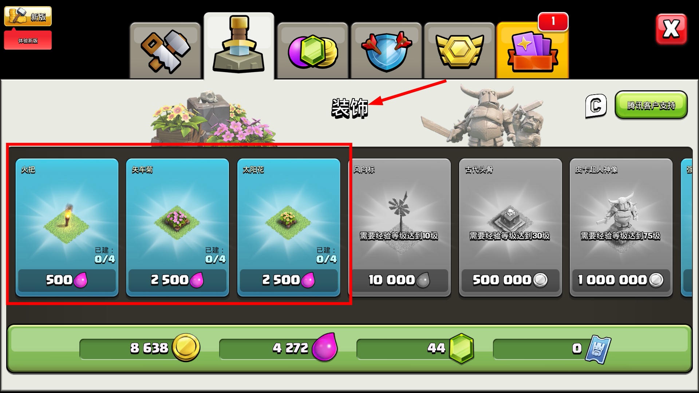Viewport: 699px width, 393px height.
Task: Select the 太阳花 sunflower decoration card
Action: pyautogui.click(x=289, y=227)
